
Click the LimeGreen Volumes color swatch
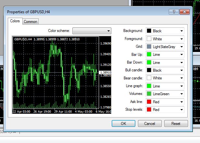[149, 94]
